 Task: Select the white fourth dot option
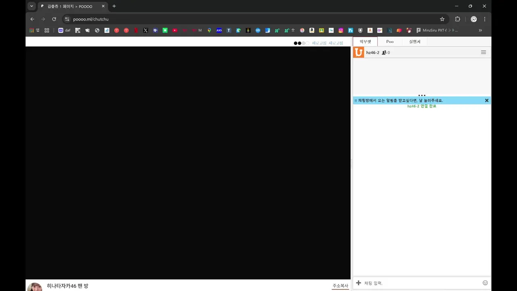click(x=307, y=43)
